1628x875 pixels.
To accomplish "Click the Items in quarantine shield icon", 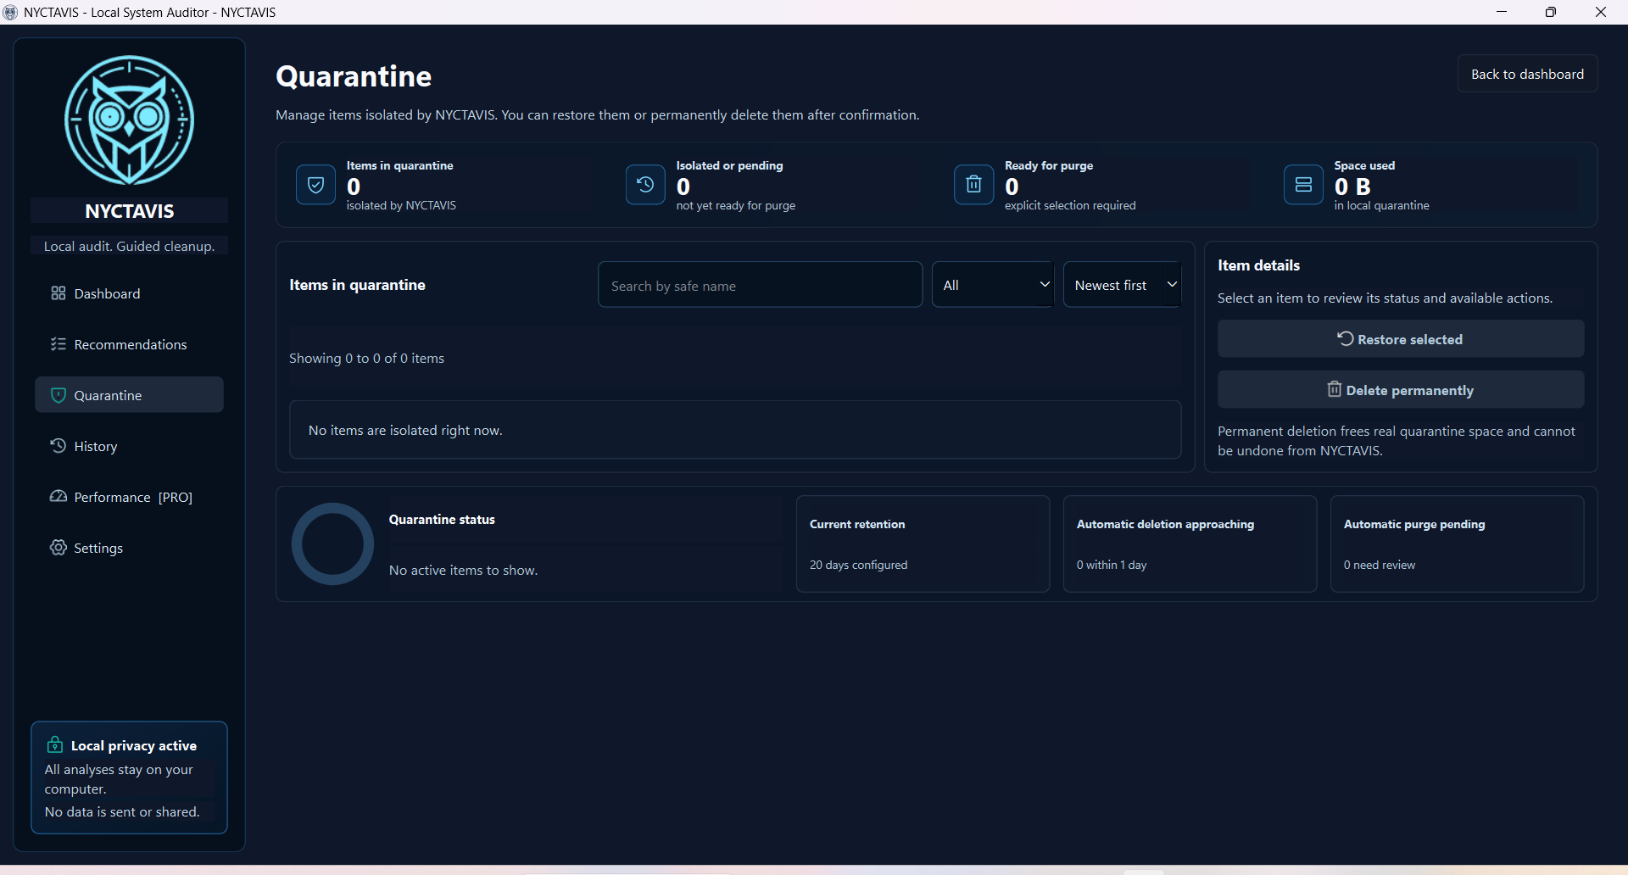I will click(315, 185).
